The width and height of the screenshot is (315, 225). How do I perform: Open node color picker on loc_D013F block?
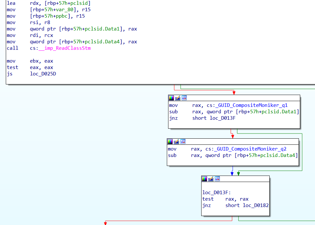tap(204, 179)
